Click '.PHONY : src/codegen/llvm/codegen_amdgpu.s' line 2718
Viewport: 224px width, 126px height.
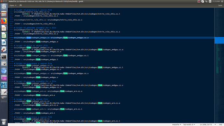click(36, 77)
